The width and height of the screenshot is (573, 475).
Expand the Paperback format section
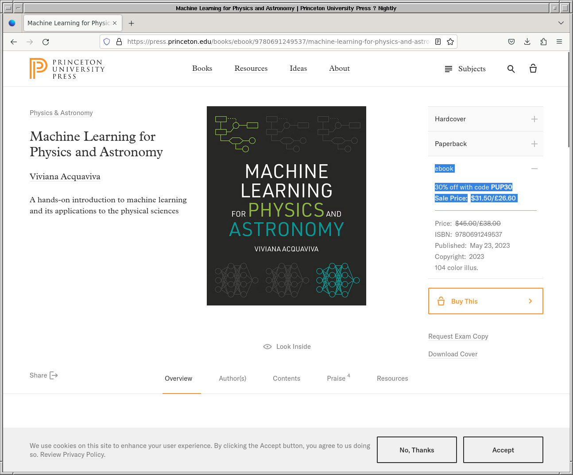(534, 144)
